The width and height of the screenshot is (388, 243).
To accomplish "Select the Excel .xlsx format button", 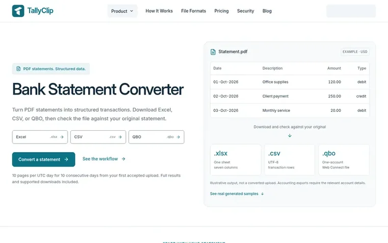I will (40, 137).
